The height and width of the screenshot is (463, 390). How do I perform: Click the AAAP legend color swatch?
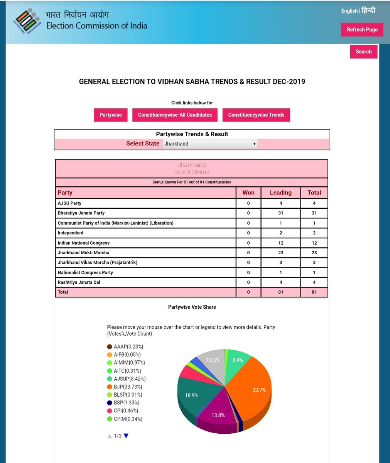[110, 347]
